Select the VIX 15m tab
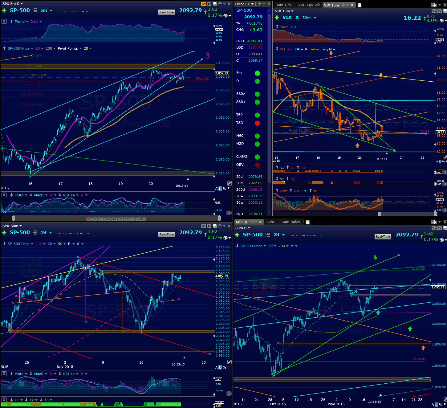 (x=331, y=5)
